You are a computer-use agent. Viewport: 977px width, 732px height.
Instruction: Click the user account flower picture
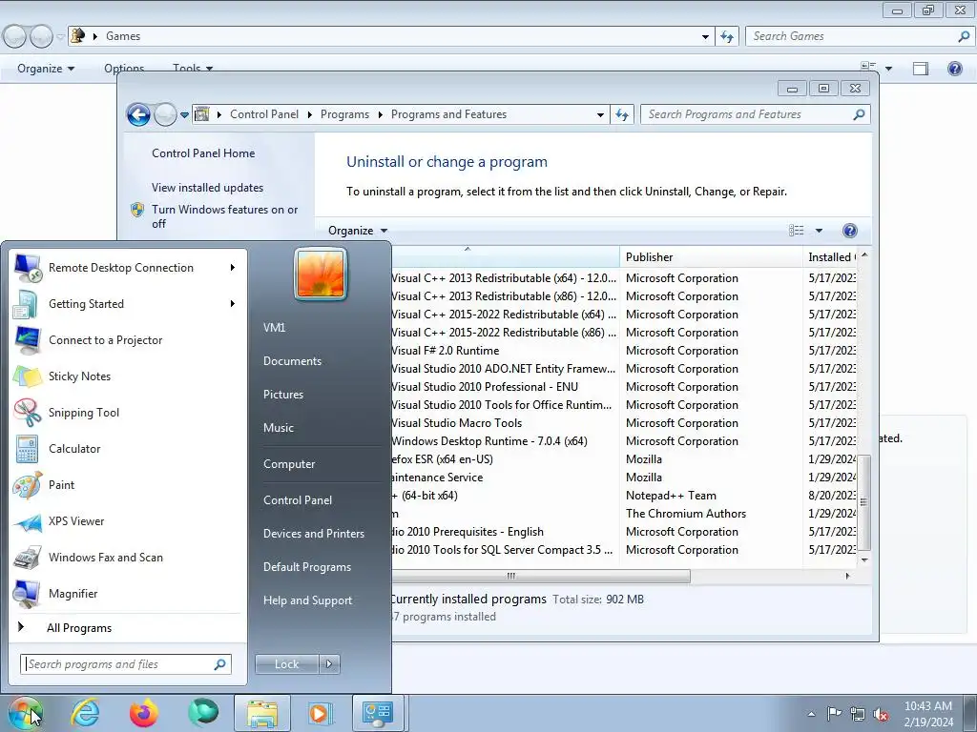click(321, 274)
